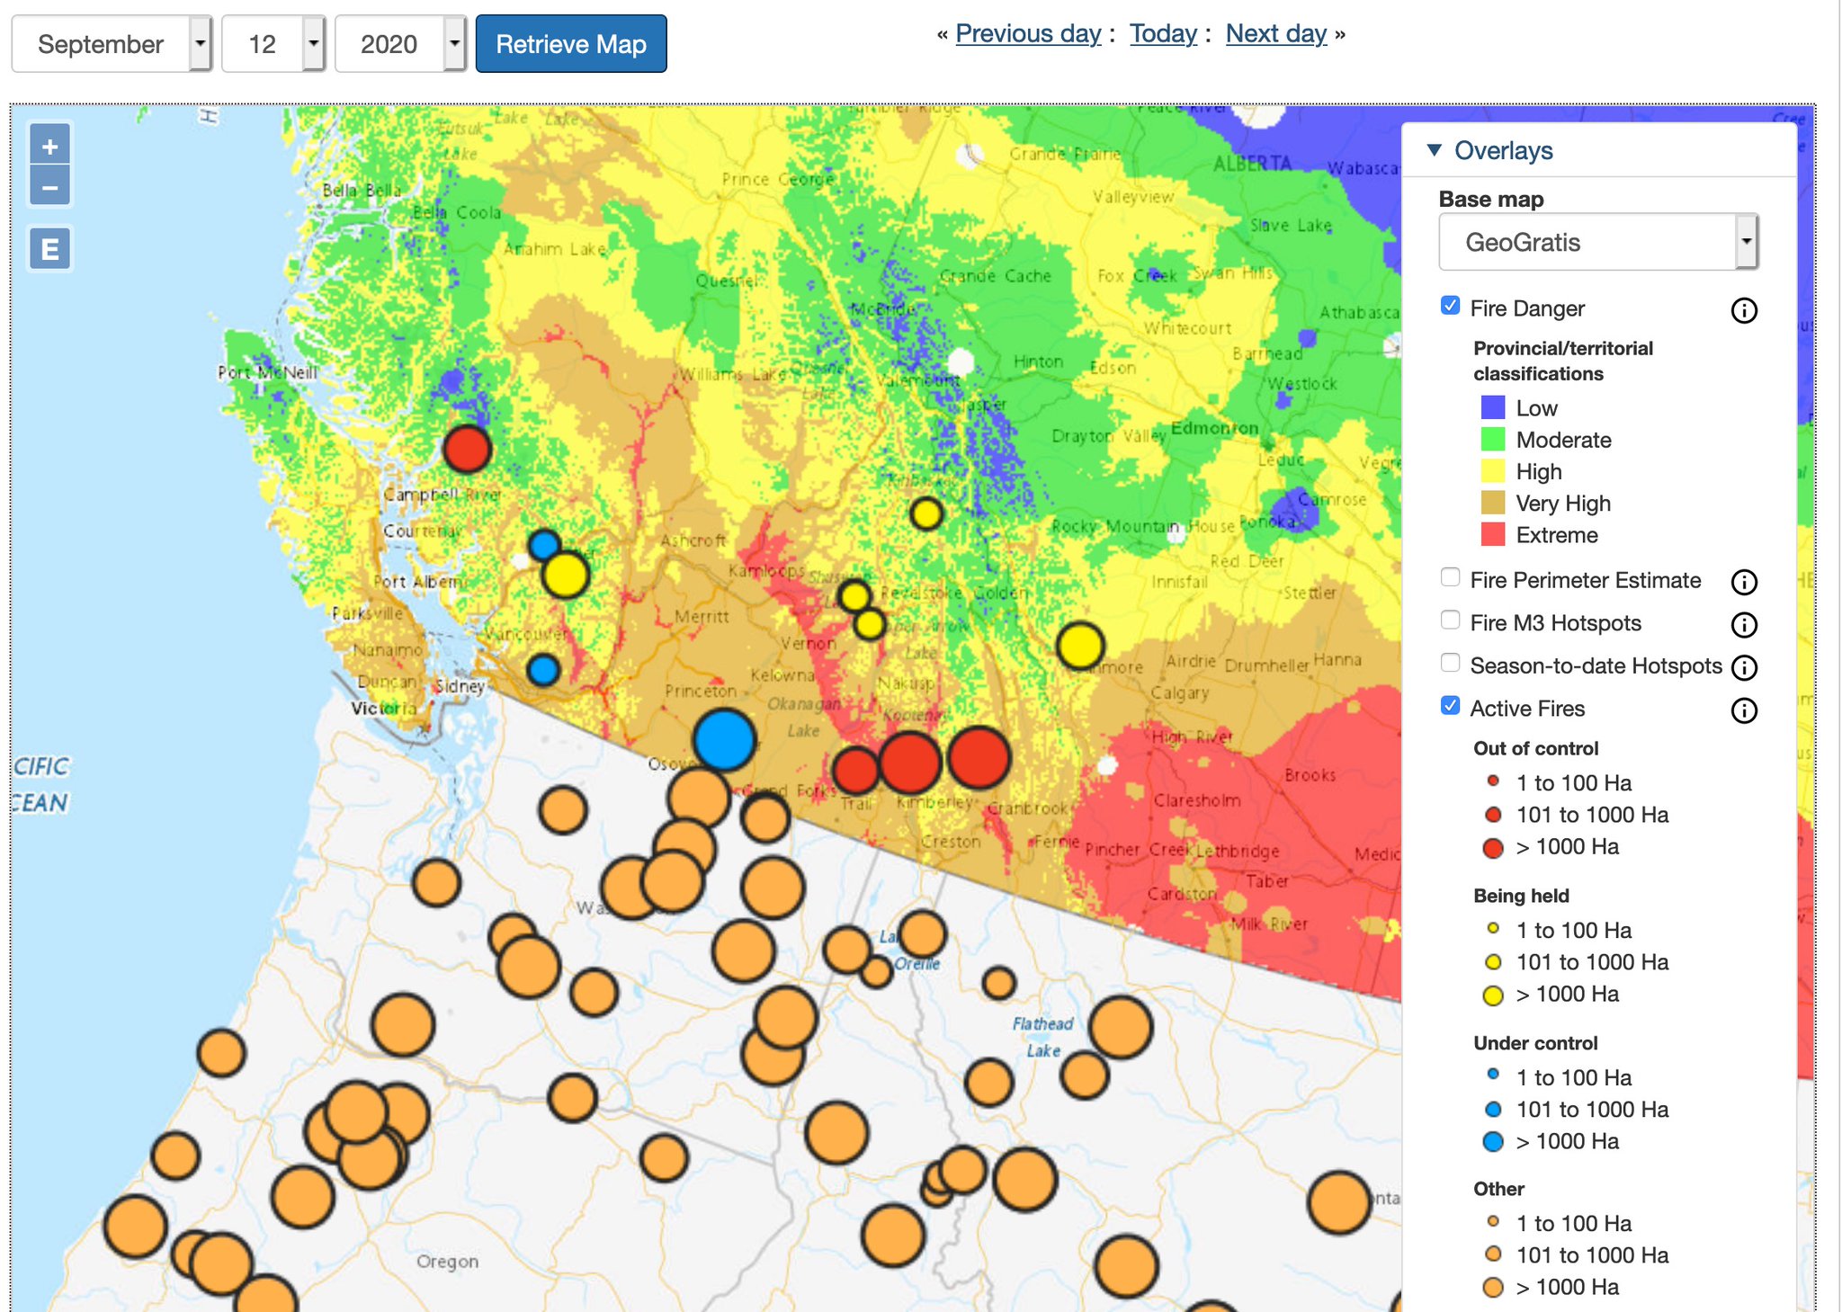Image resolution: width=1842 pixels, height=1312 pixels.
Task: Click the Victoria label on map
Action: [383, 709]
